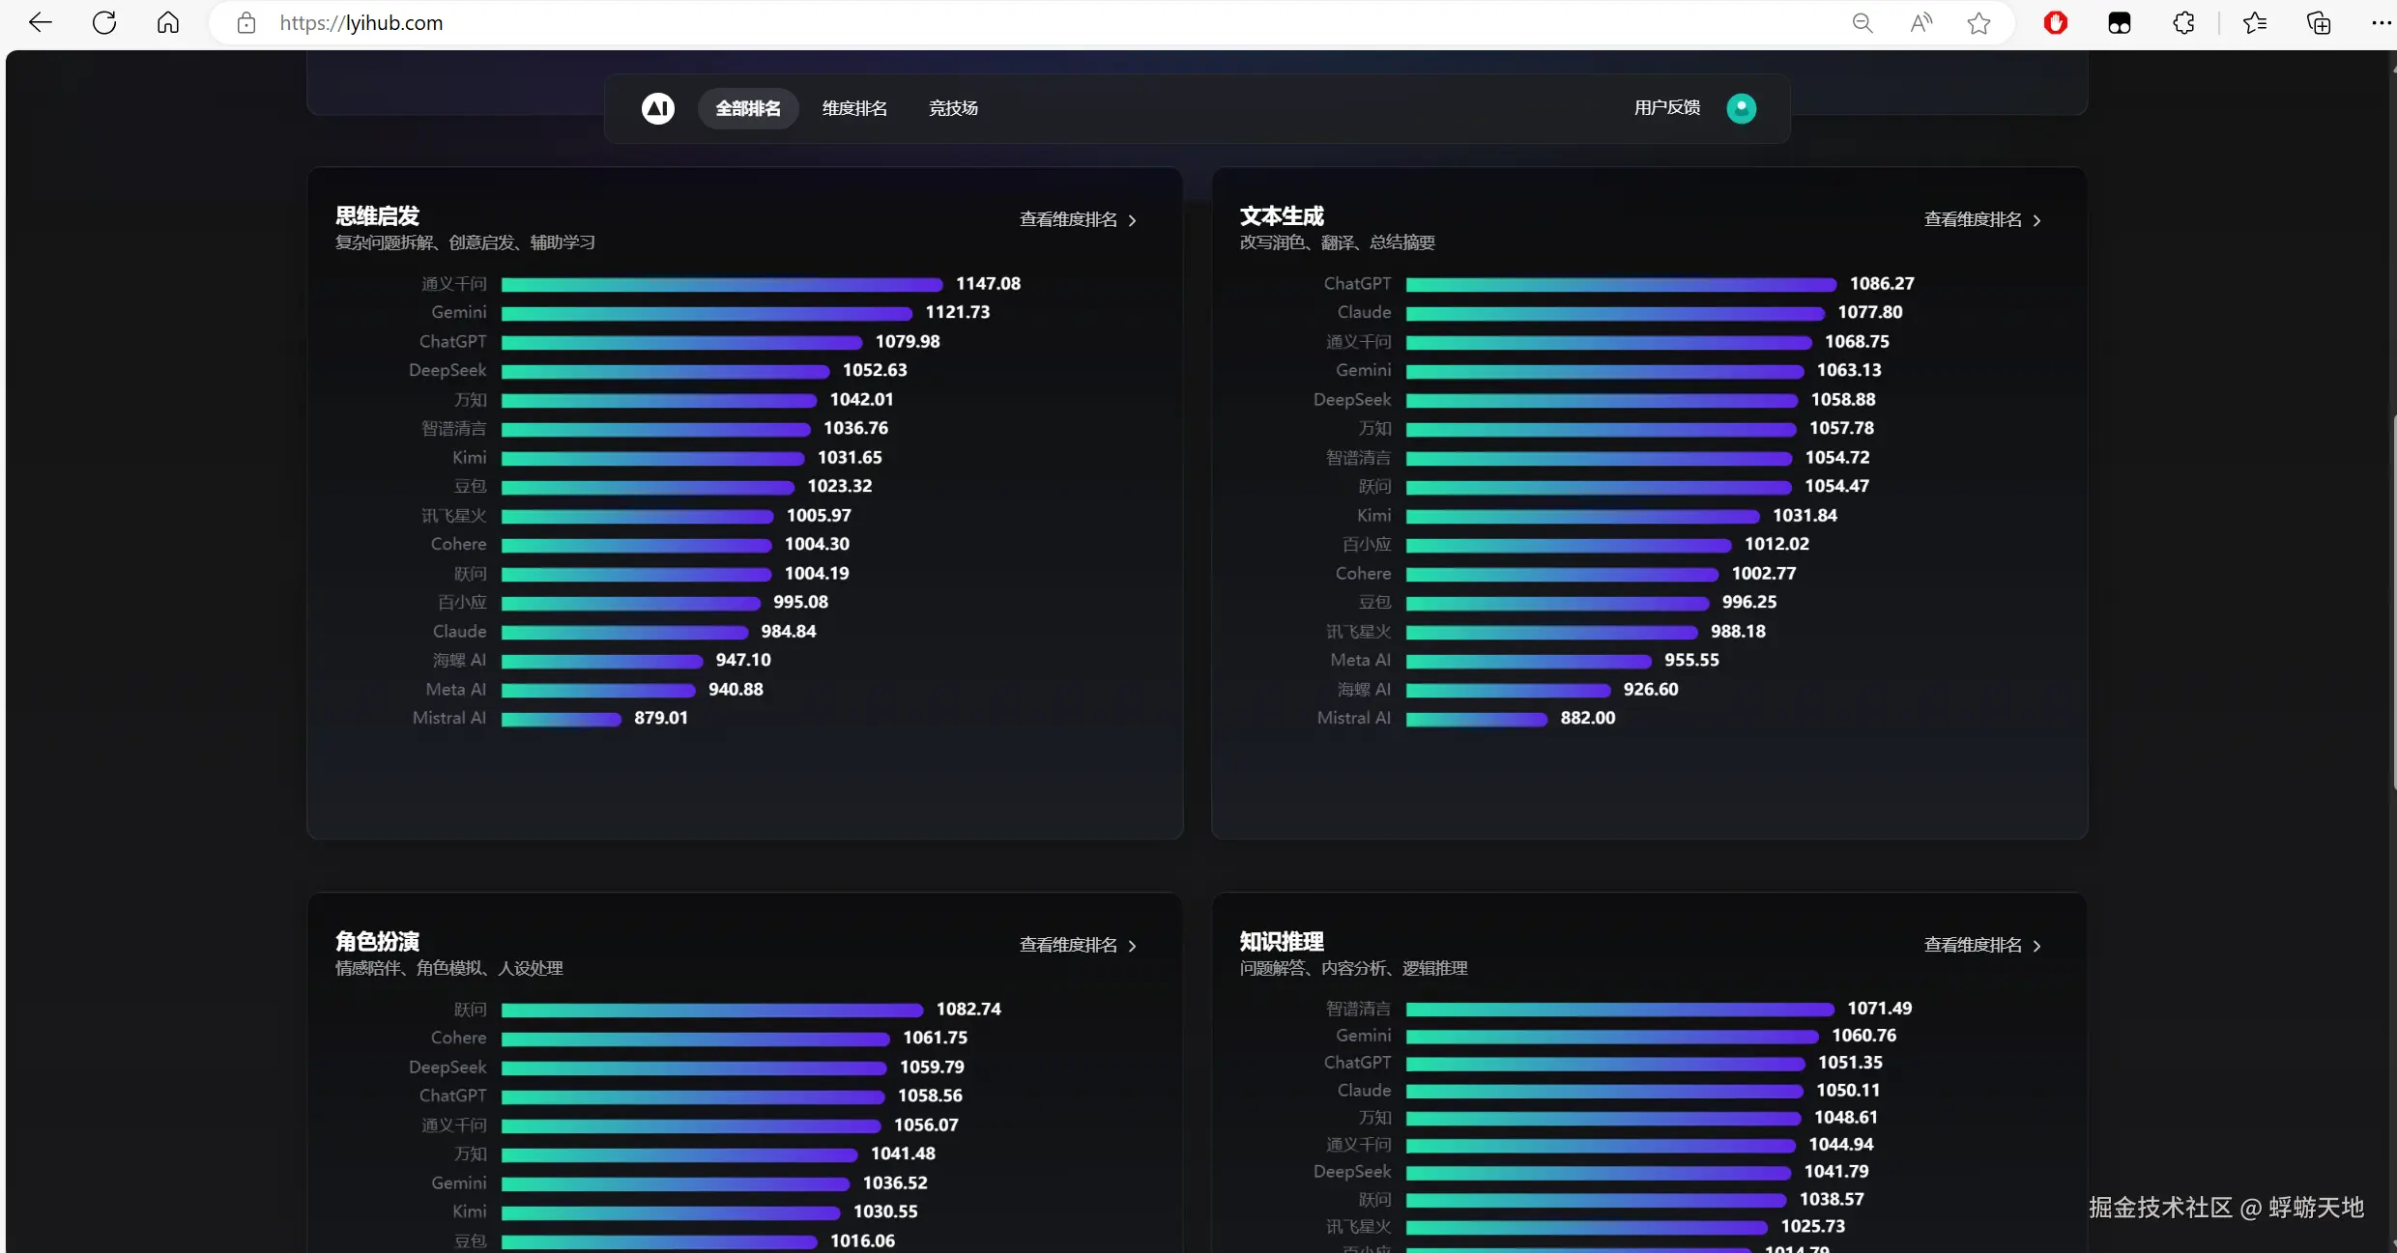The height and width of the screenshot is (1253, 2397).
Task: Click the AI logo in navigation bar
Action: (x=658, y=108)
